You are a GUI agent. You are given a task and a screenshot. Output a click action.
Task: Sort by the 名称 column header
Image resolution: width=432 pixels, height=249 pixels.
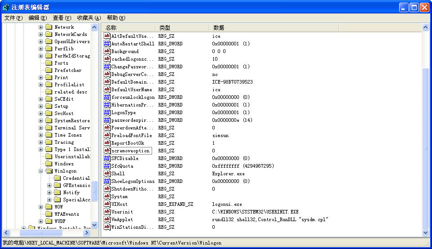(128, 28)
